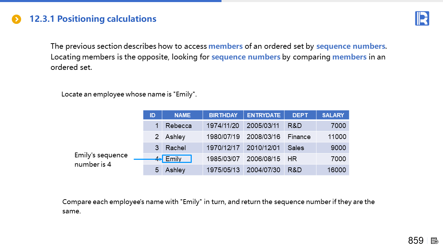Select the Rebecca name cell
The image size is (443, 249).
(179, 126)
